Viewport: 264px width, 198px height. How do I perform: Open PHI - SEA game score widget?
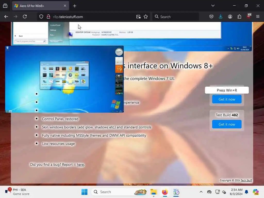click(x=17, y=192)
